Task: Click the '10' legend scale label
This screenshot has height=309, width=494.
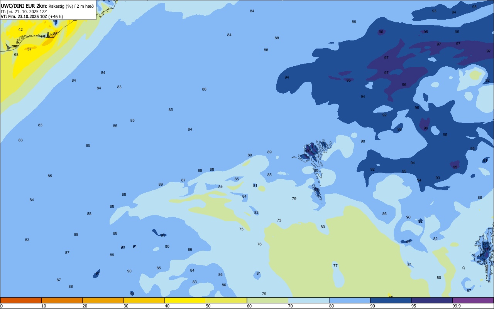Action: [x=44, y=306]
